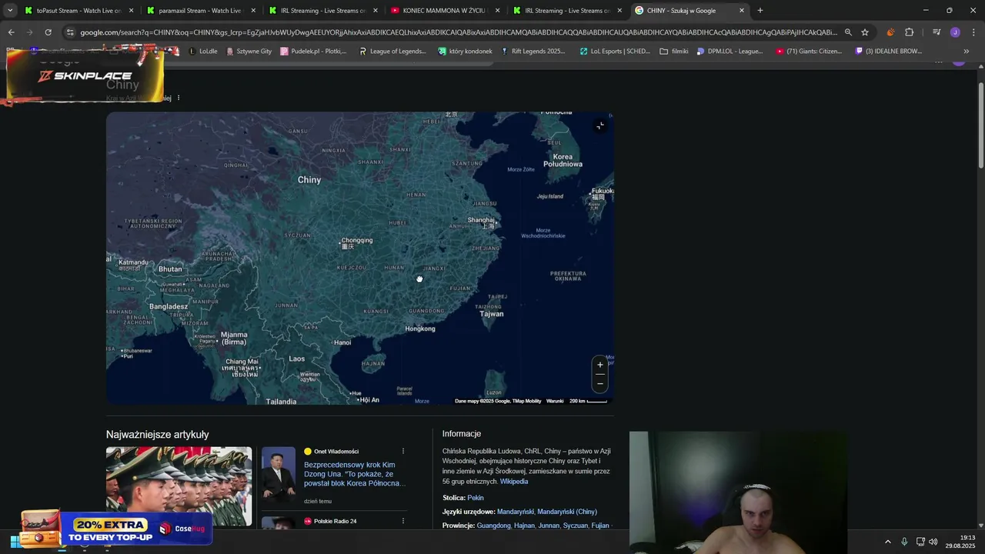Click the Syczuan province link

coord(576,526)
